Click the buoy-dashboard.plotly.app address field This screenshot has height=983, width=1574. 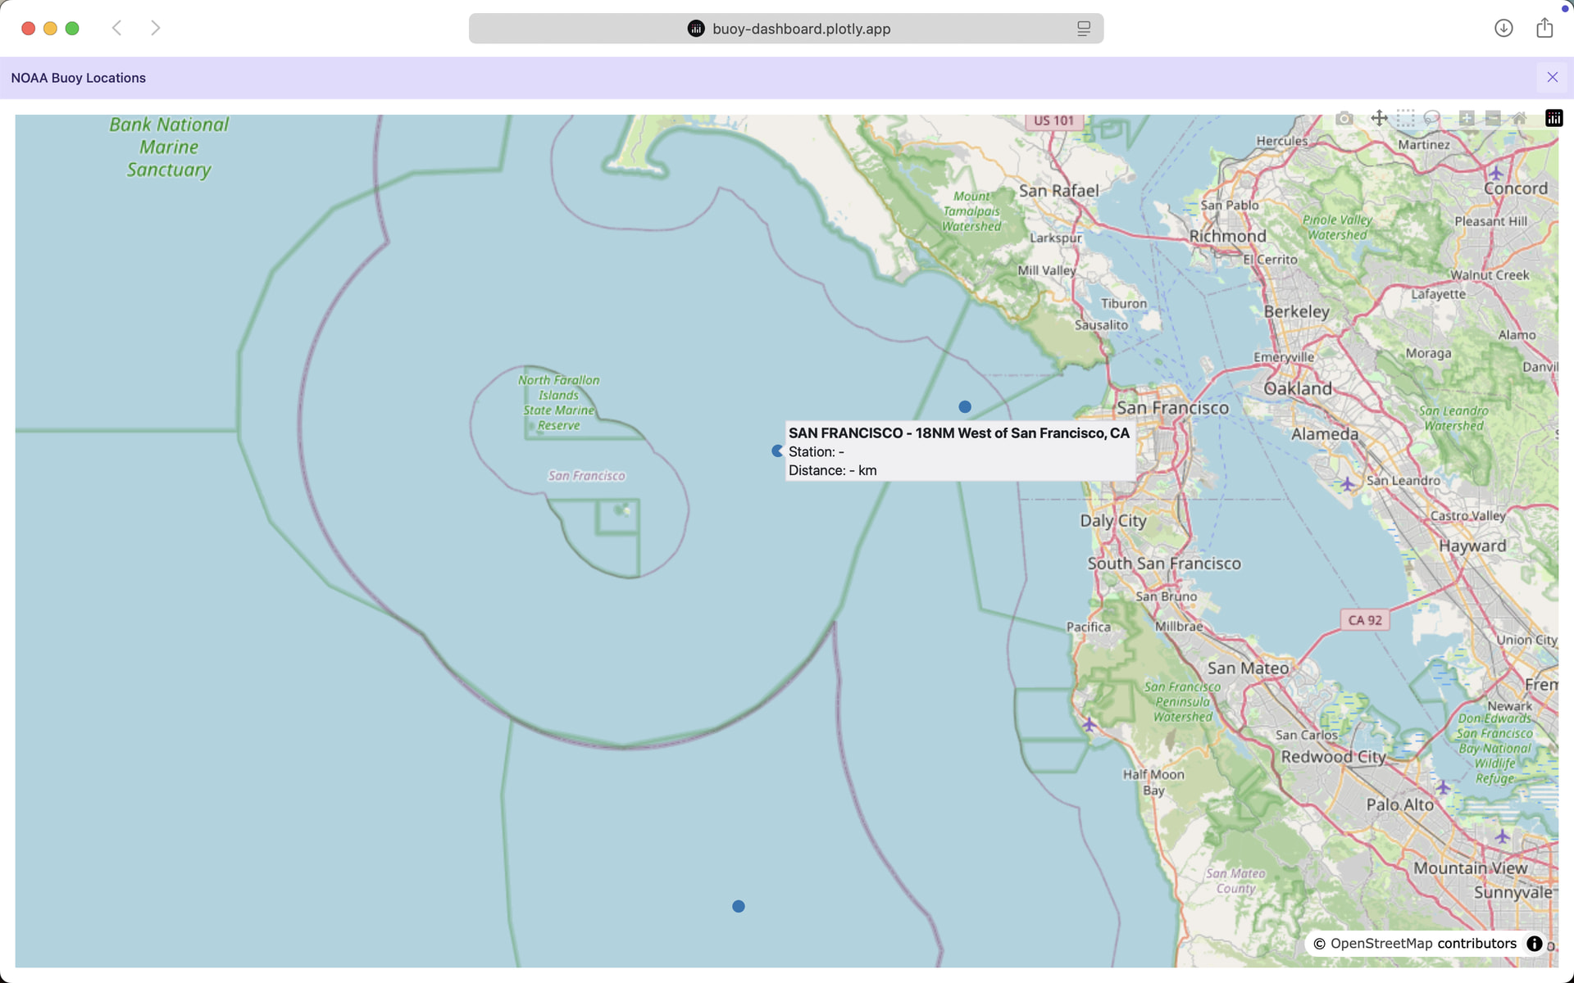pos(786,29)
